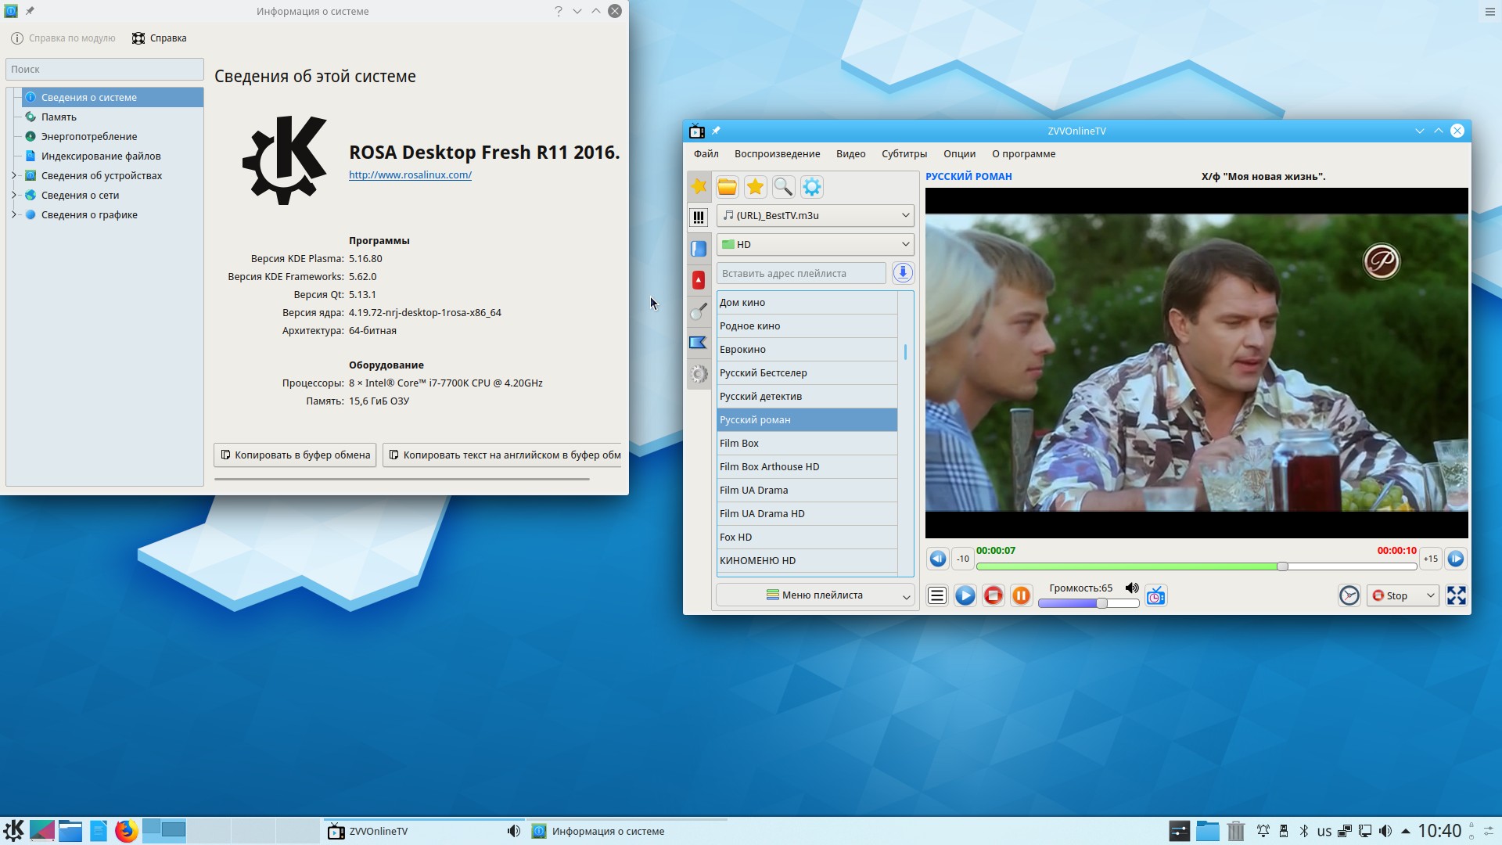Click the download playlist arrow button
Image resolution: width=1502 pixels, height=845 pixels.
[903, 273]
